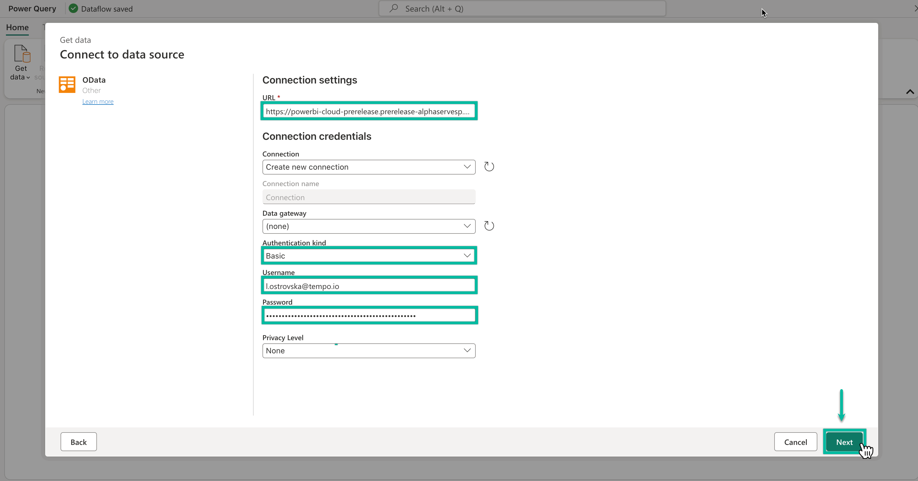Click the orange OData connector icon

click(x=67, y=85)
